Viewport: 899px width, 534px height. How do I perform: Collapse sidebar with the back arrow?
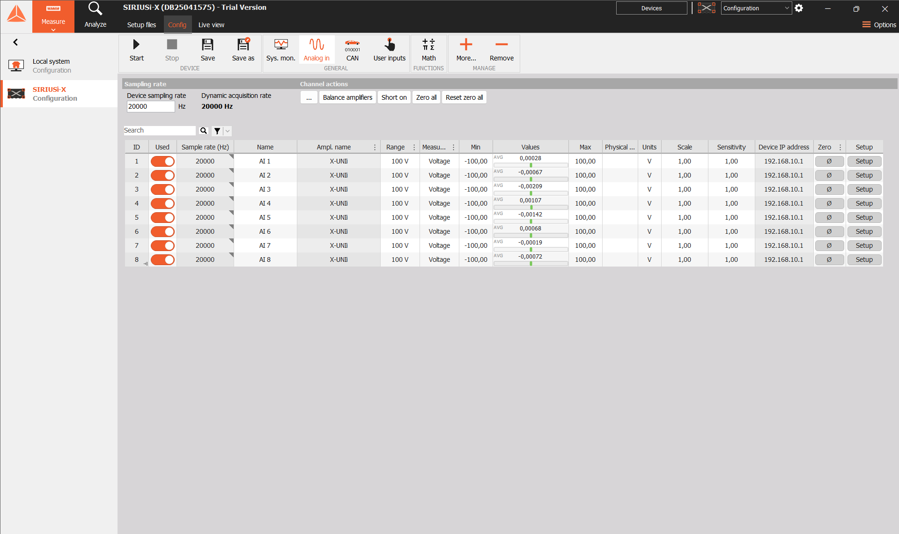[15, 42]
